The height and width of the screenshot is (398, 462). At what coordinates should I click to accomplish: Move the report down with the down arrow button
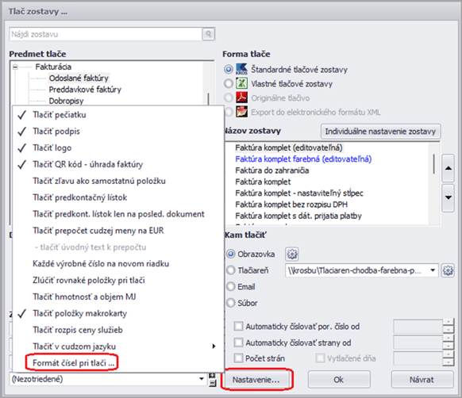point(449,197)
